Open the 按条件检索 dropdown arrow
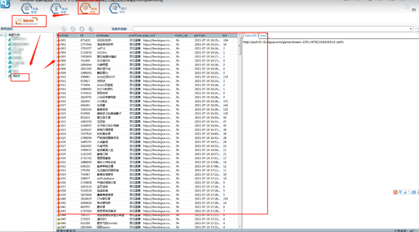 pyautogui.click(x=411, y=29)
